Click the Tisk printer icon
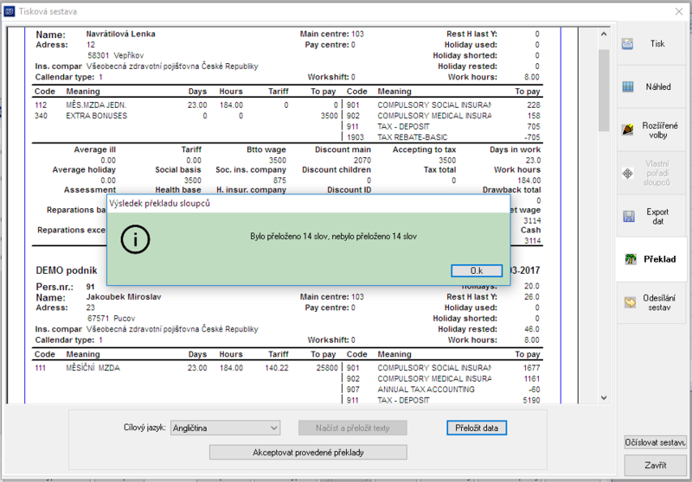The height and width of the screenshot is (482, 692). coord(628,43)
